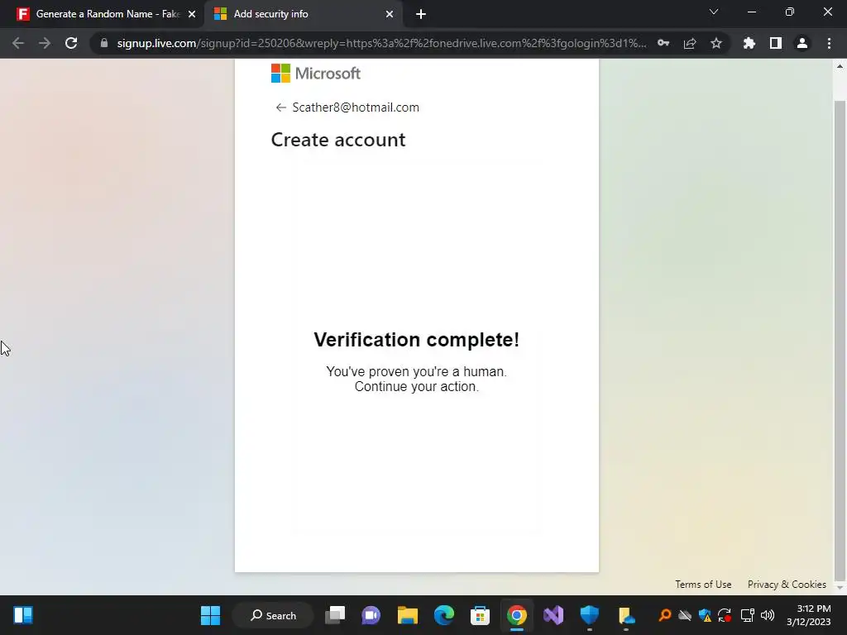Viewport: 847px width, 635px height.
Task: Go back using arrow beside Scather8@hotmail.com
Action: coord(280,107)
